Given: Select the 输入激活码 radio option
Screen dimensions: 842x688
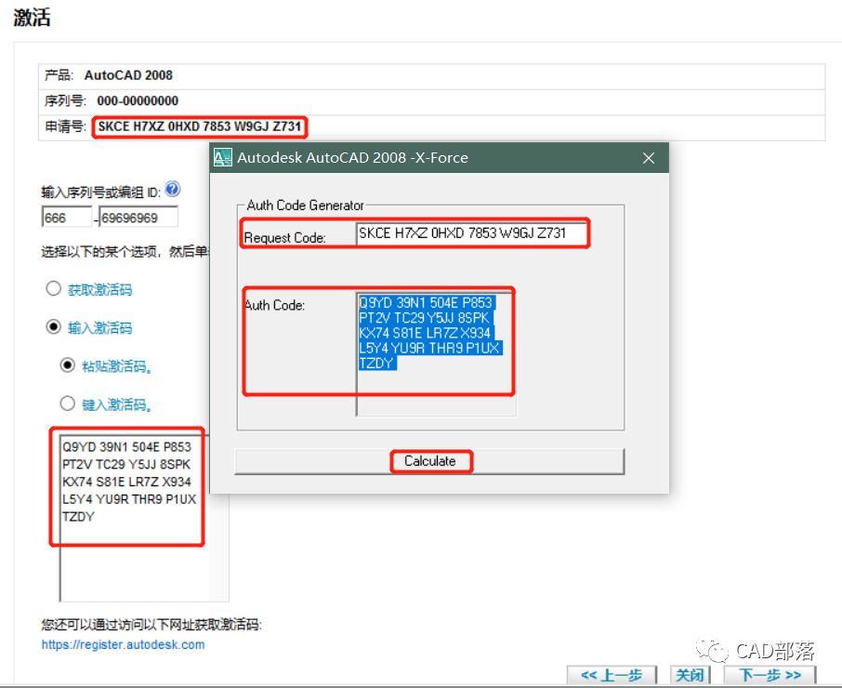Looking at the screenshot, I should (53, 326).
